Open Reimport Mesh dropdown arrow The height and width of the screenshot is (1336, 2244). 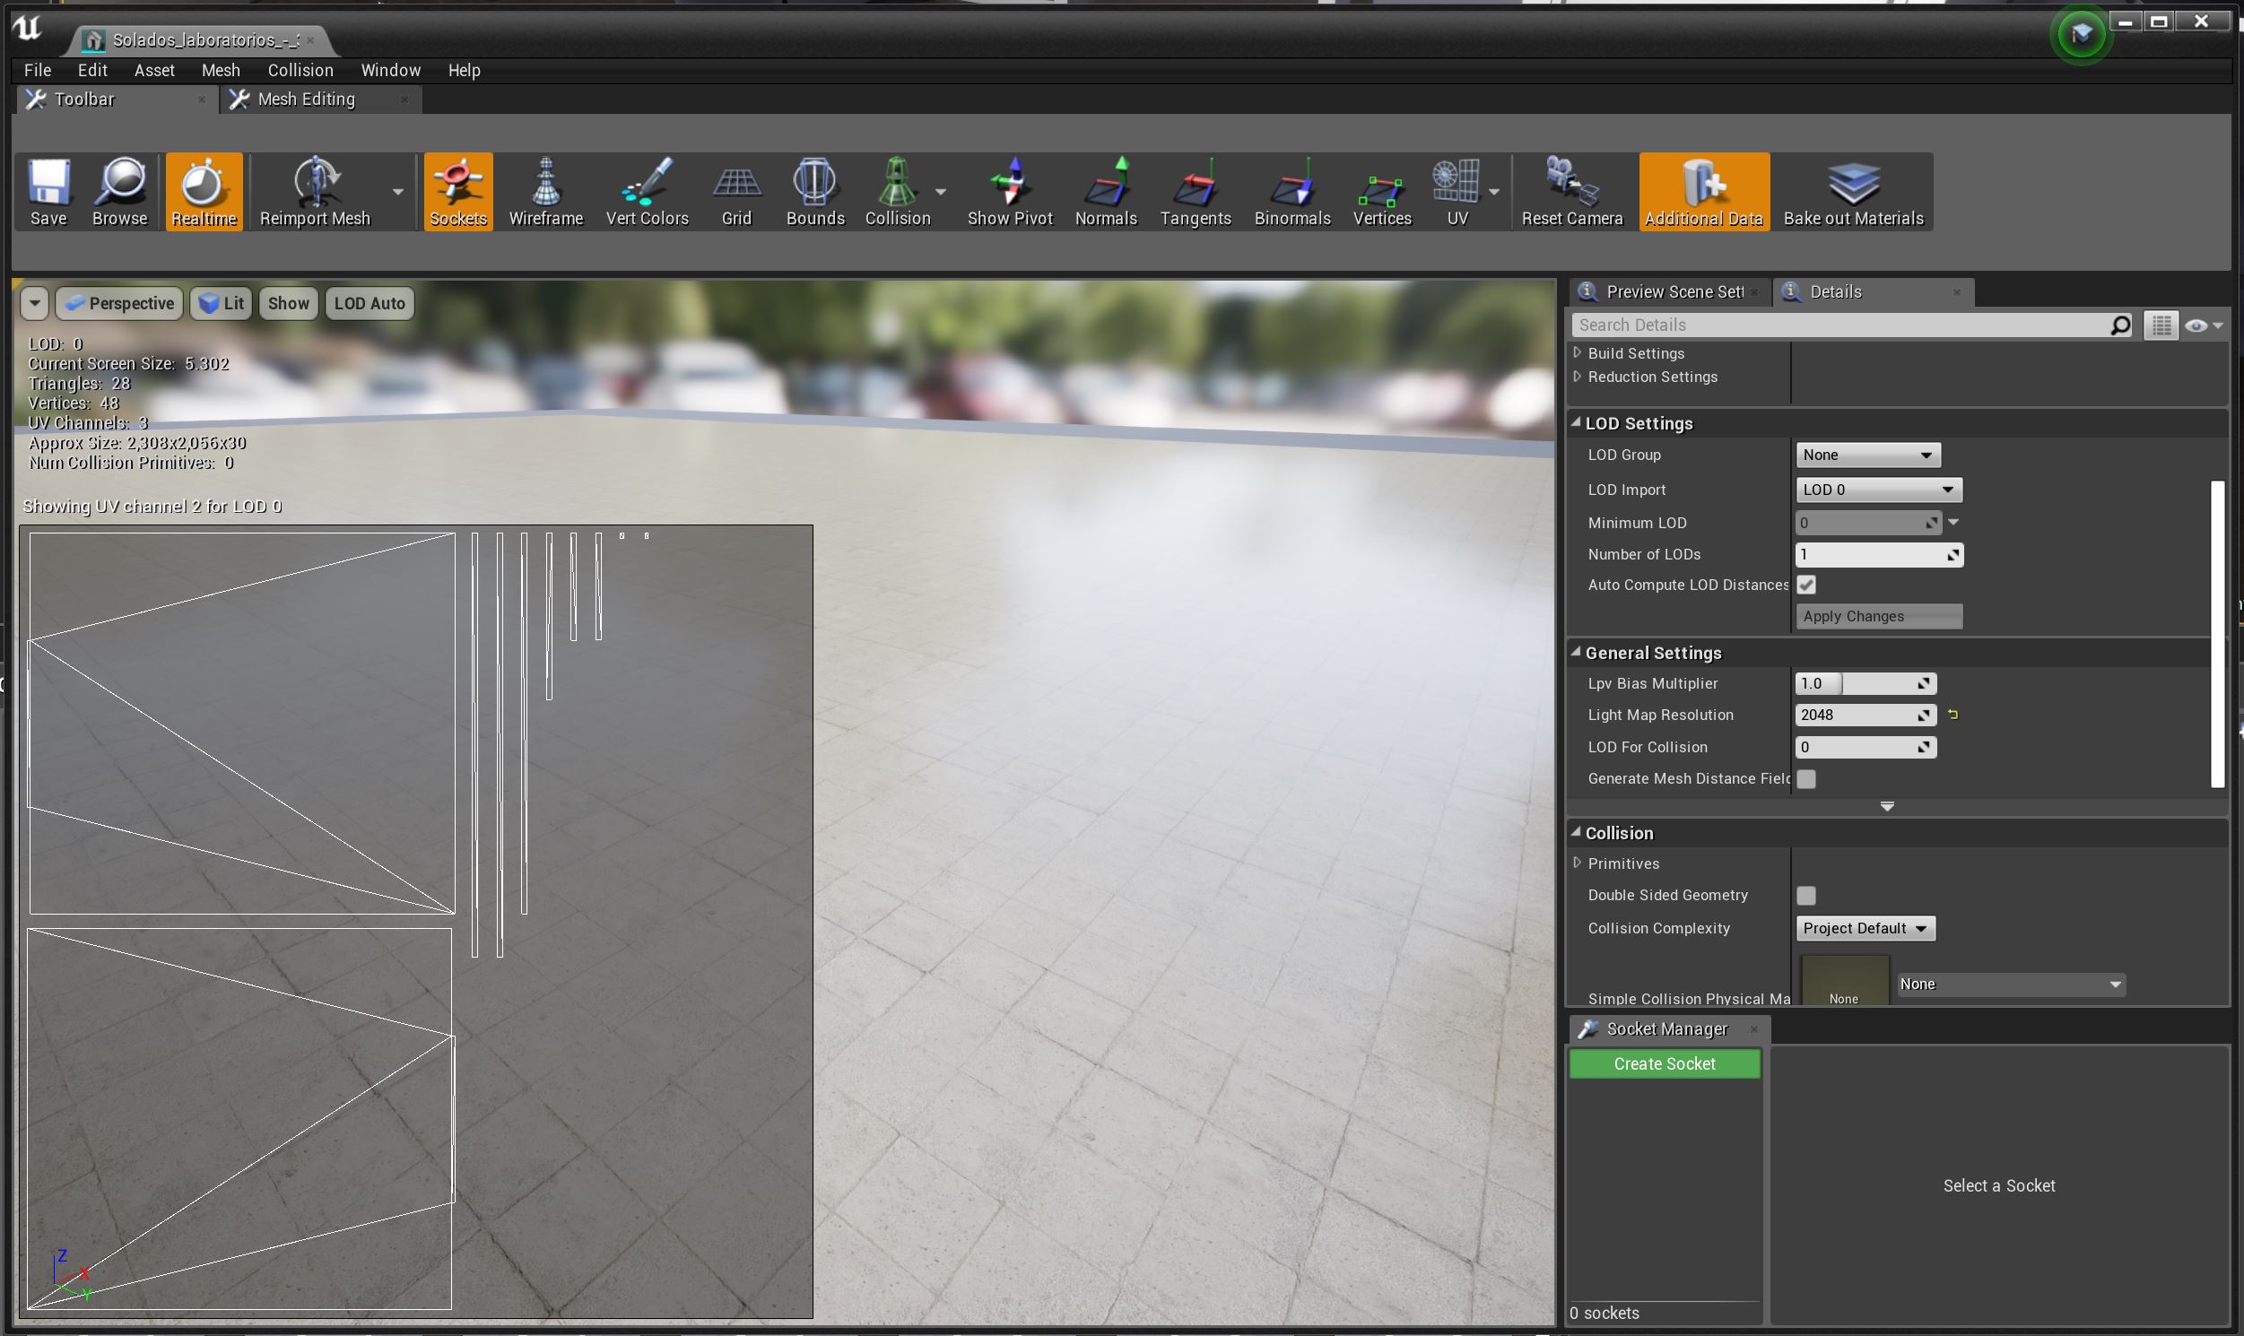point(397,192)
